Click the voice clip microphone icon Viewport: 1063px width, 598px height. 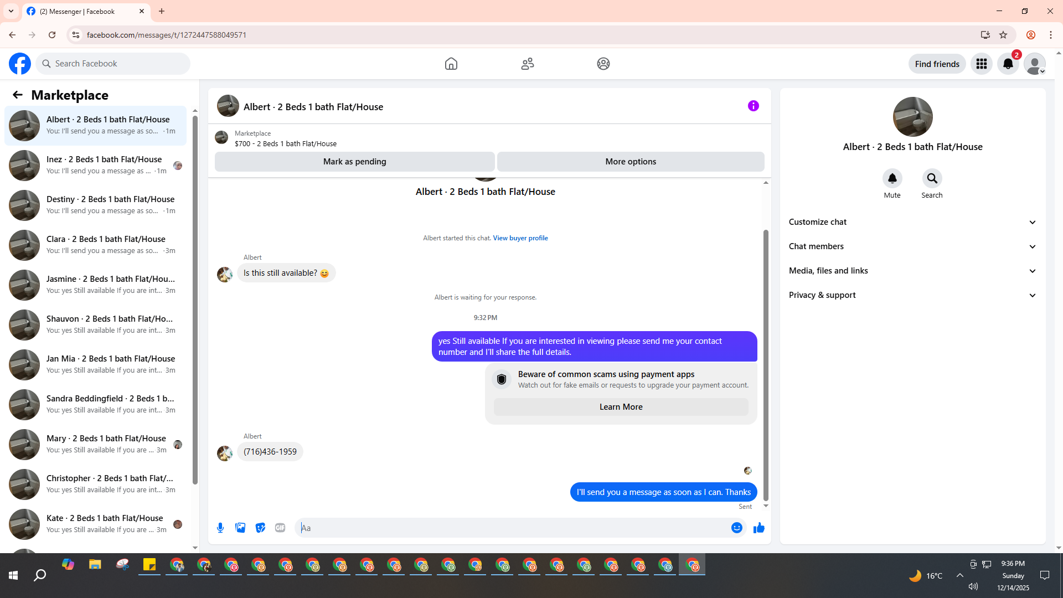coord(220,528)
